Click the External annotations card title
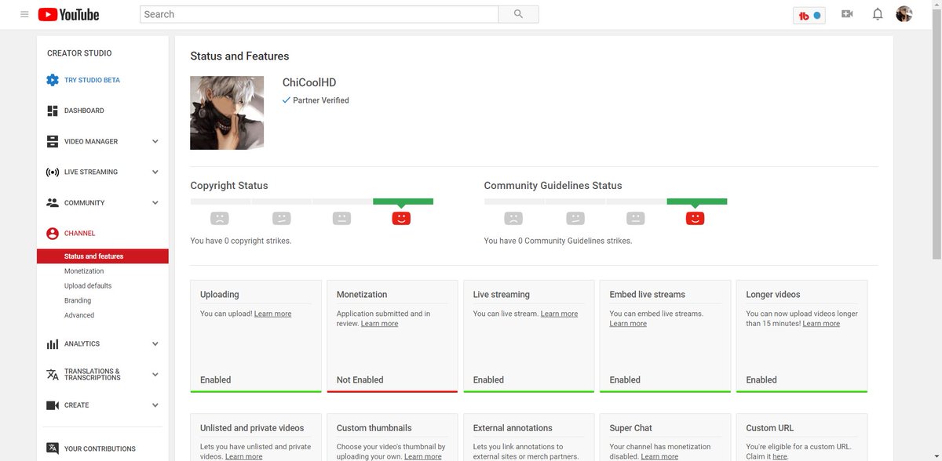The height and width of the screenshot is (461, 942). coord(513,428)
